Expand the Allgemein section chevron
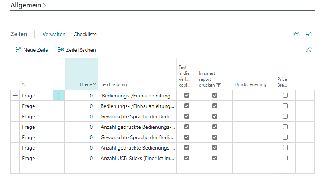The image size is (327, 176). [x=44, y=6]
